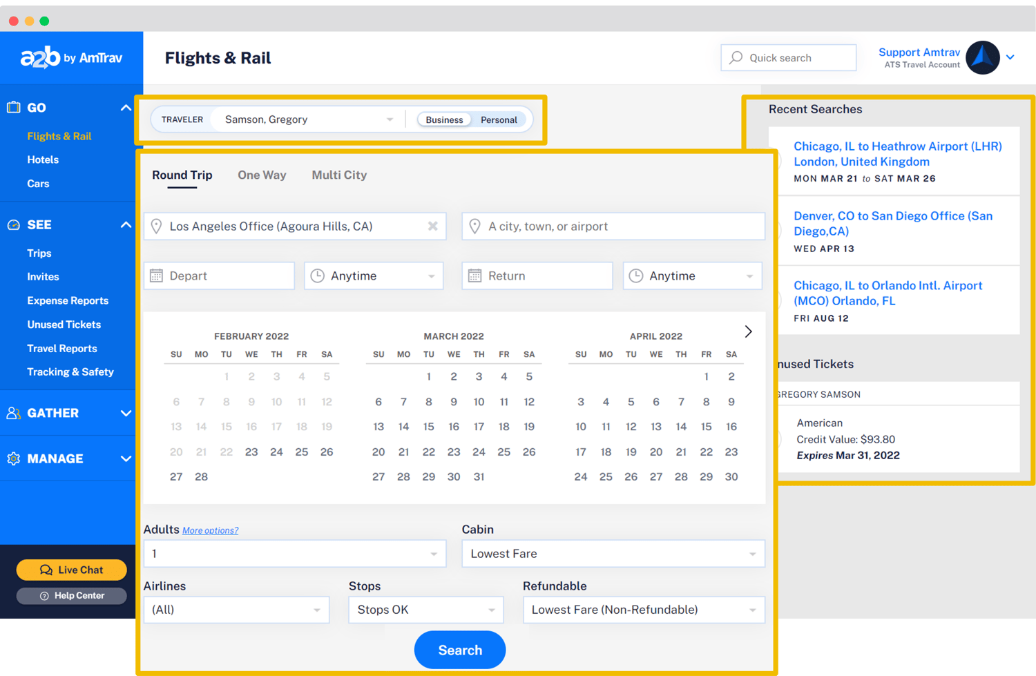This screenshot has width=1036, height=676.
Task: Expand the GATHER sidebar section
Action: (x=126, y=413)
